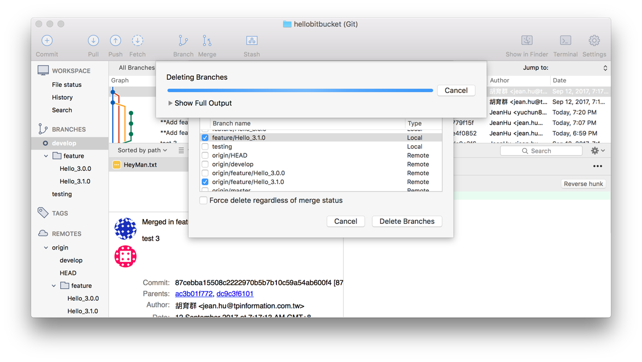Expand Show Full Output disclosure triangle
642x362 pixels.
tap(170, 103)
